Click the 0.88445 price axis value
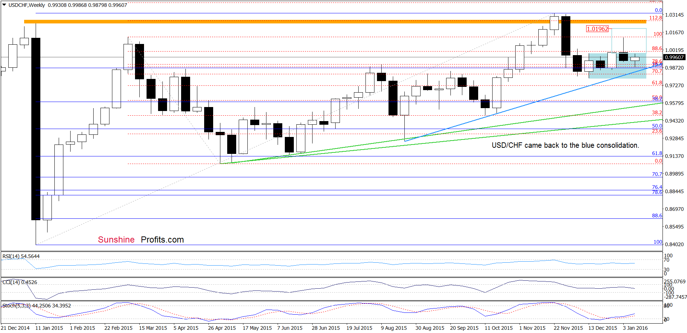This screenshot has height=333, width=687. (x=674, y=191)
